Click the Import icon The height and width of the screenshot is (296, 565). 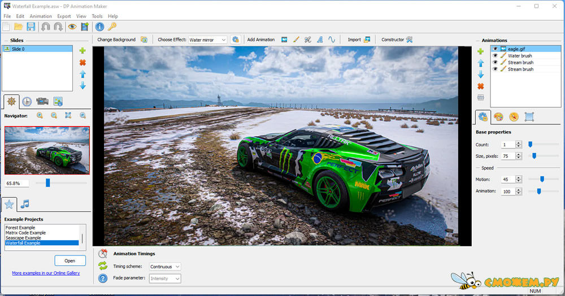(367, 40)
